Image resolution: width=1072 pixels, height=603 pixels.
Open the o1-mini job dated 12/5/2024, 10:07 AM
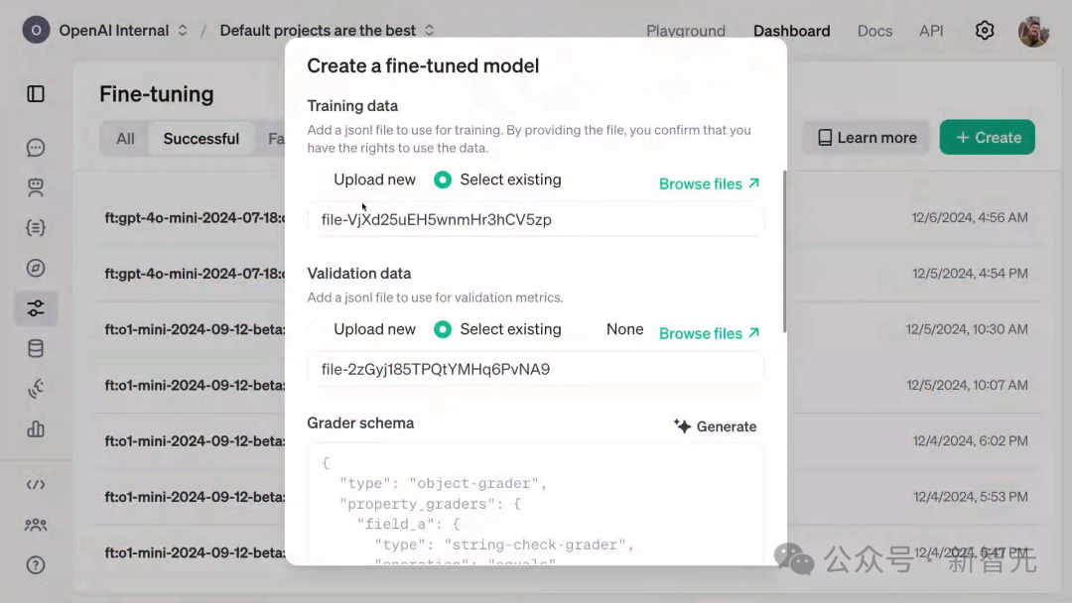(x=566, y=385)
